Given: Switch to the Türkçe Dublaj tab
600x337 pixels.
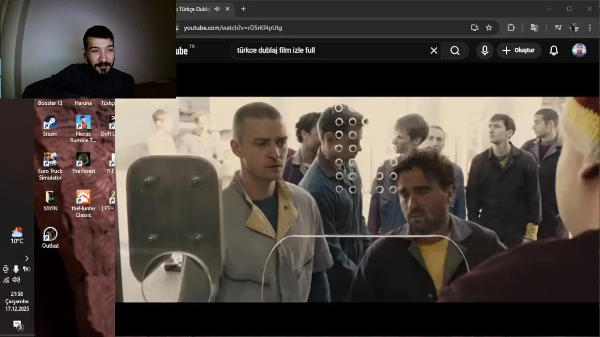Looking at the screenshot, I should [x=194, y=9].
